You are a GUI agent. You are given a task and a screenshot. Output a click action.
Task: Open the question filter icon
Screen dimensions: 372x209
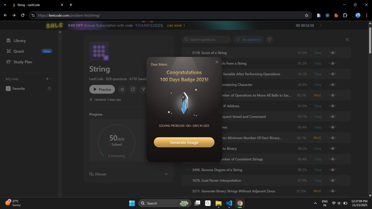pyautogui.click(x=270, y=40)
